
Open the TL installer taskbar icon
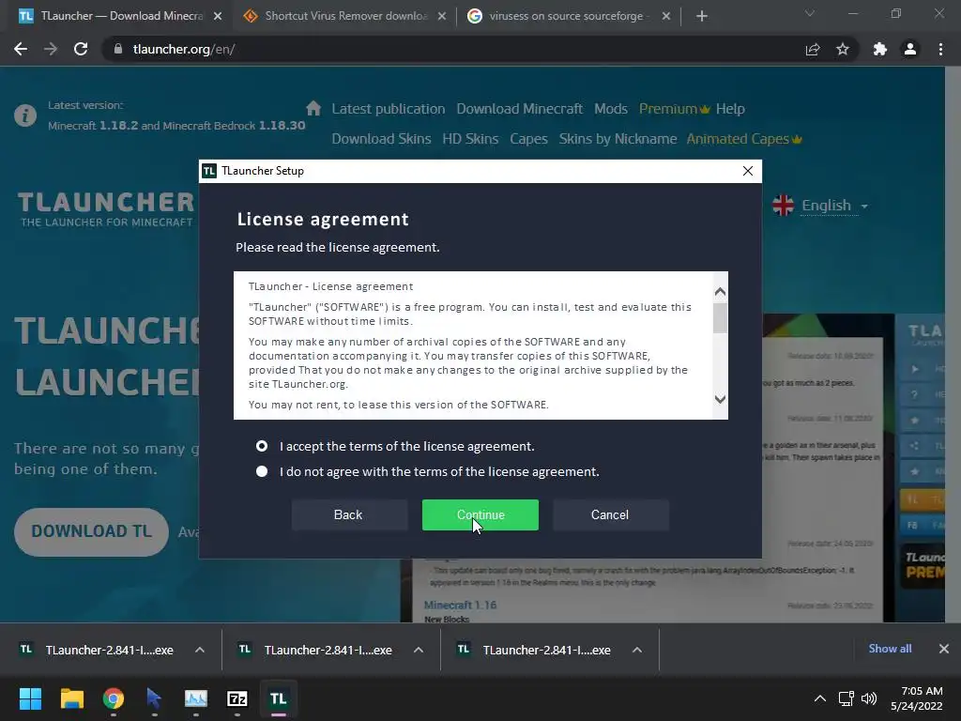point(278,698)
